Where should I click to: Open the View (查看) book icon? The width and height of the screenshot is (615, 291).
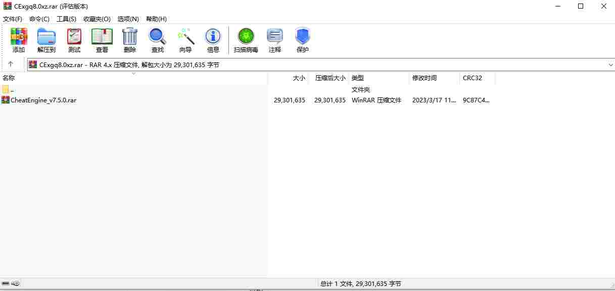pyautogui.click(x=102, y=40)
